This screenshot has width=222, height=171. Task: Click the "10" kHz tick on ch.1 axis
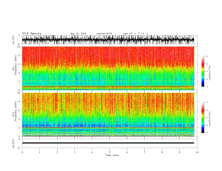[19, 47]
